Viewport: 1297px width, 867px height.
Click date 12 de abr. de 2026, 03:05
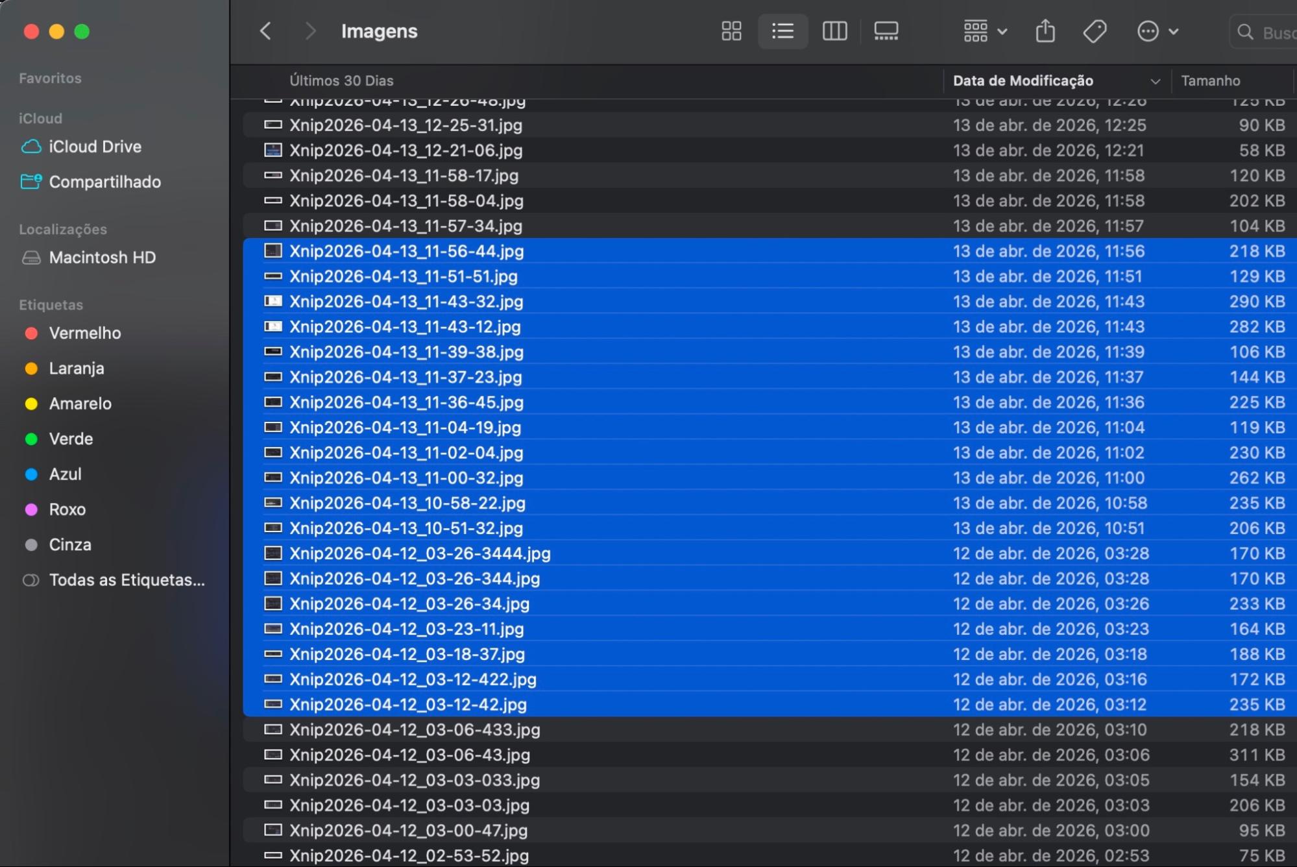(1051, 779)
